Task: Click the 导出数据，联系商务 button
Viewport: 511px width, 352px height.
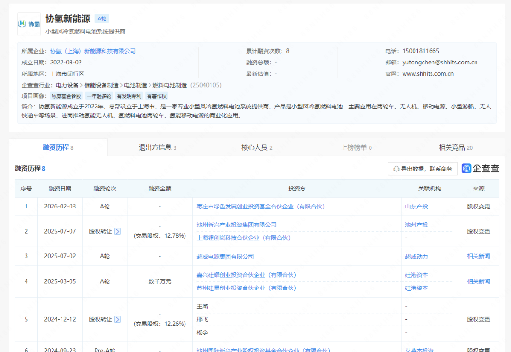Action: (423, 169)
